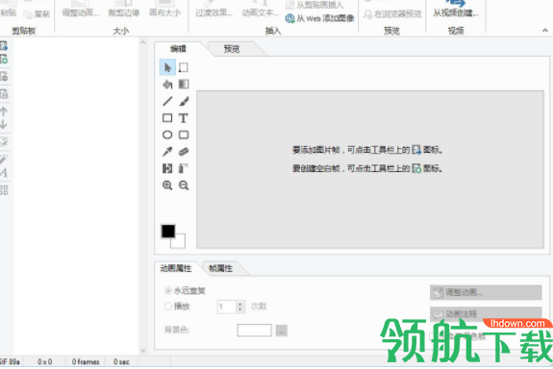Select the Ellipse shape tool
The height and width of the screenshot is (369, 553).
click(167, 135)
